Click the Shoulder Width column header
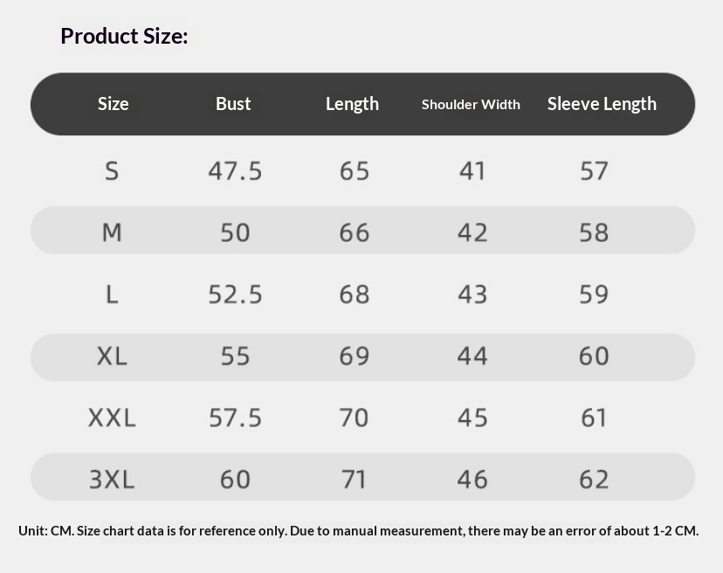This screenshot has width=723, height=573. tap(471, 104)
